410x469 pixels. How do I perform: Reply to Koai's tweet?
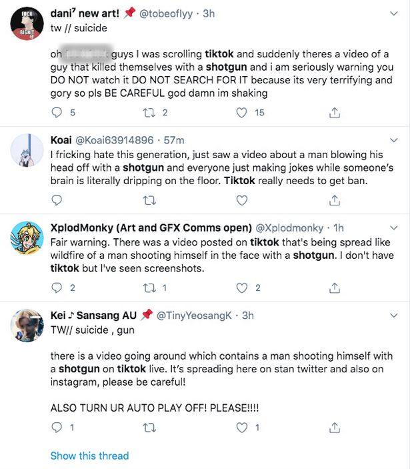pyautogui.click(x=57, y=200)
